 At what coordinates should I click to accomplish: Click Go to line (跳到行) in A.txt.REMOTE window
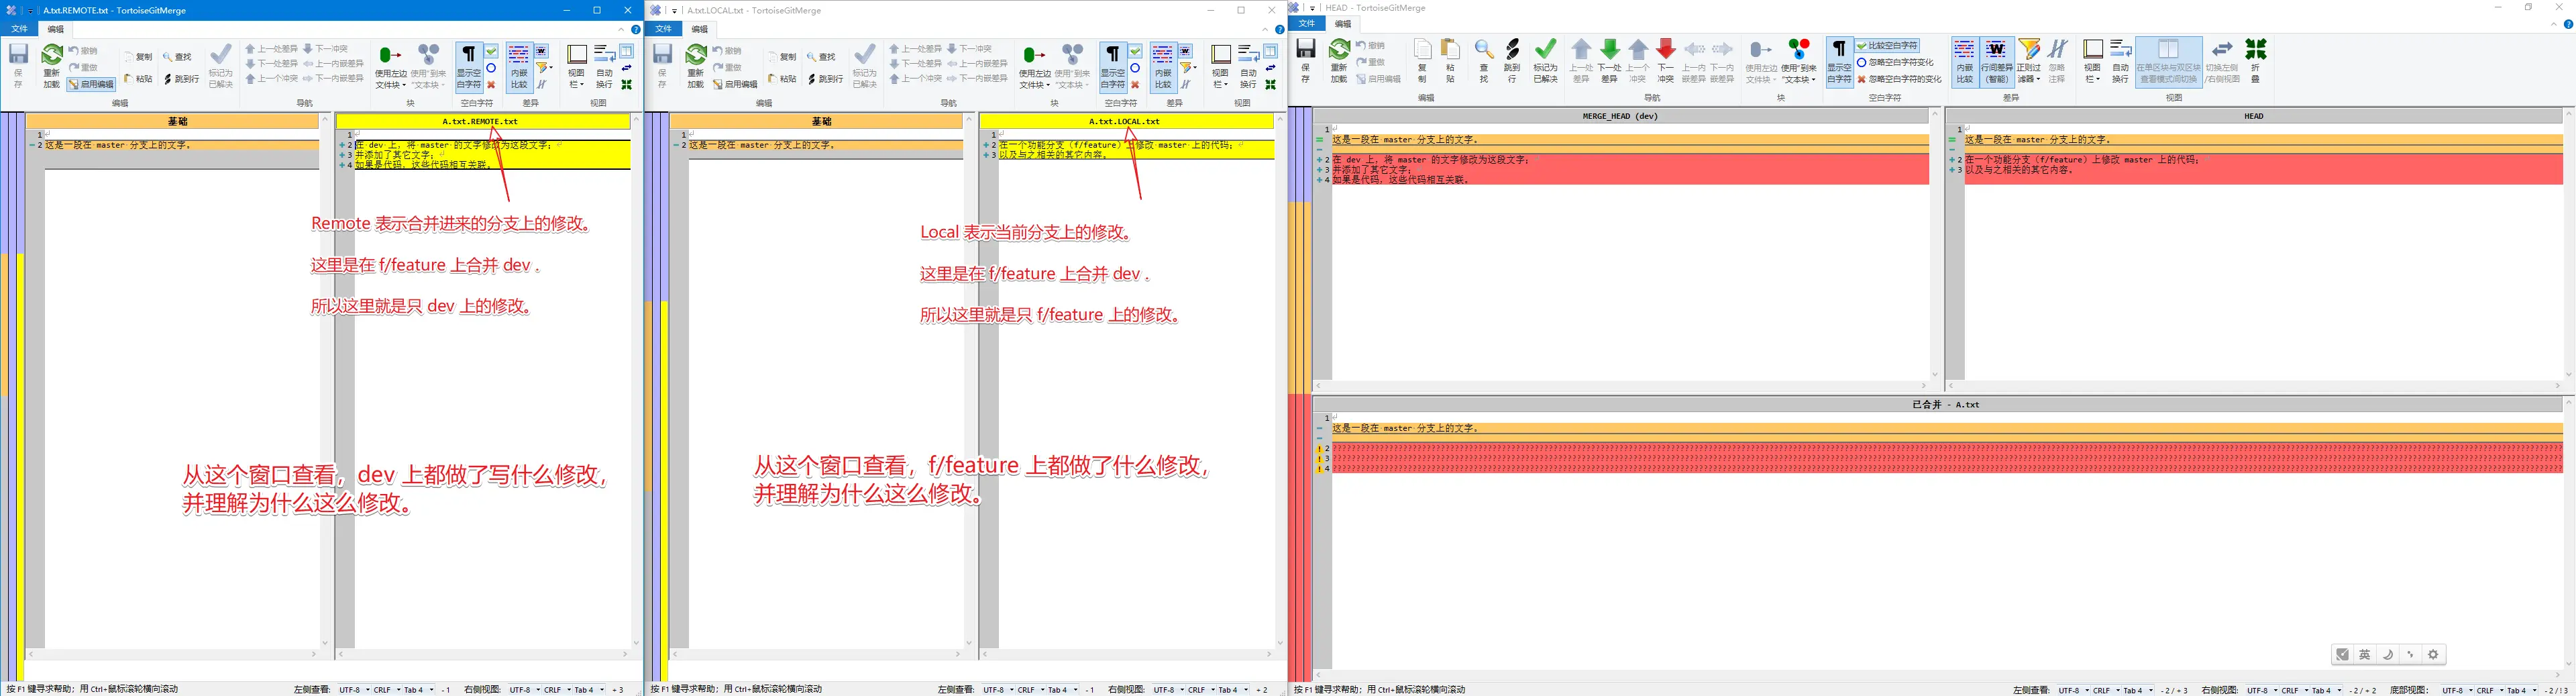pyautogui.click(x=182, y=79)
